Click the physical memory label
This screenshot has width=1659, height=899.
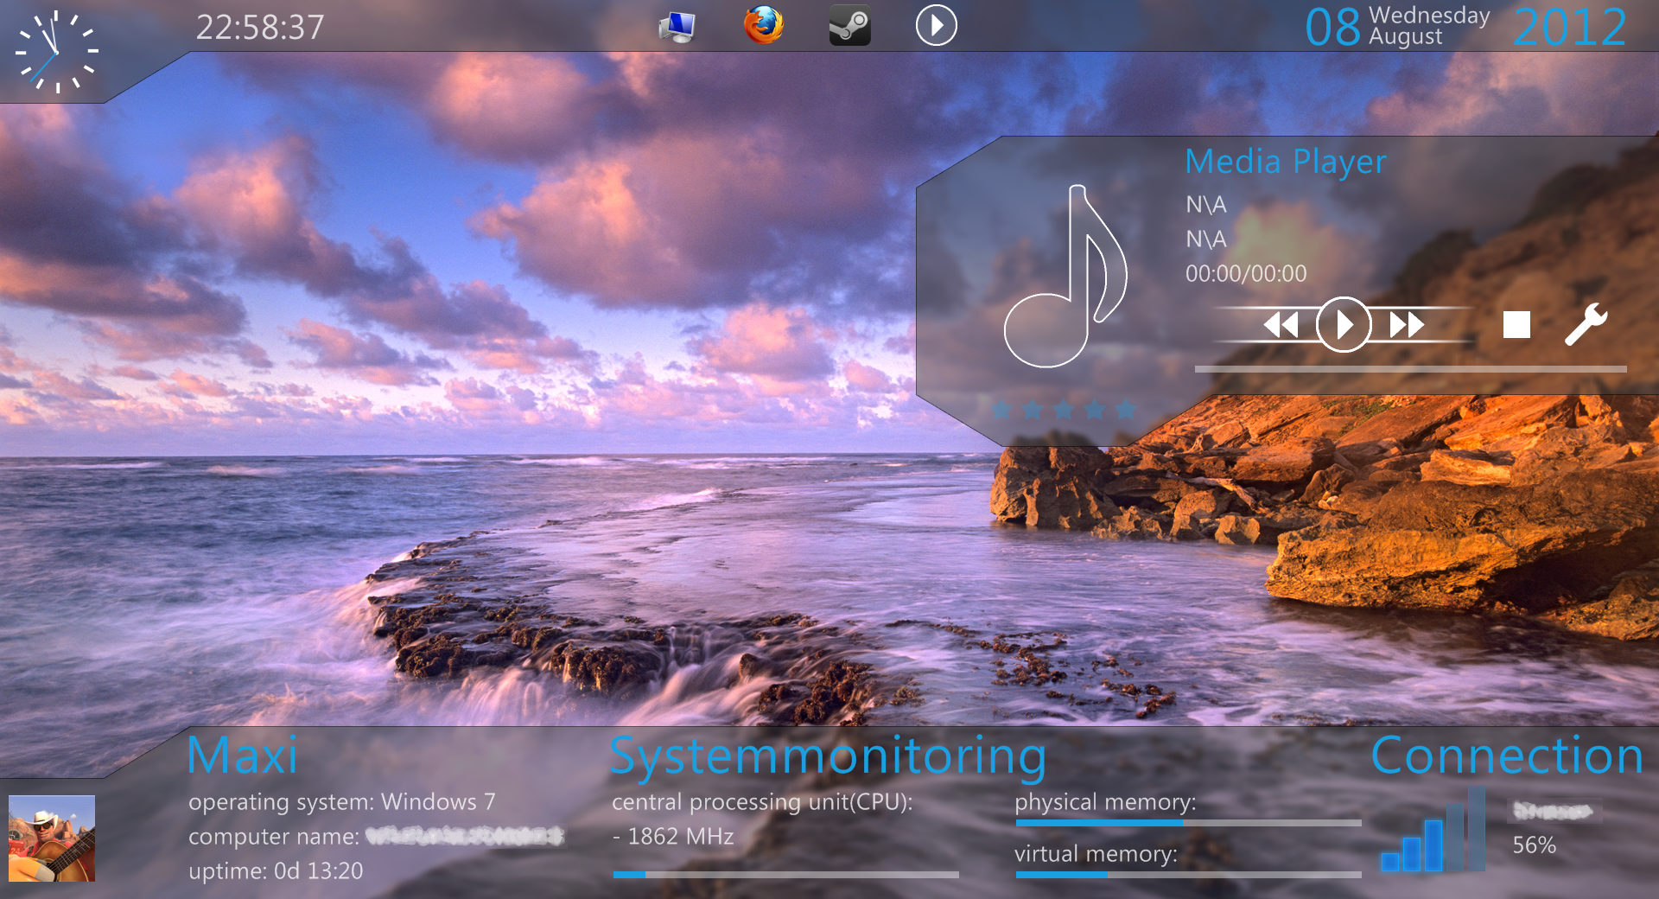coord(1106,803)
